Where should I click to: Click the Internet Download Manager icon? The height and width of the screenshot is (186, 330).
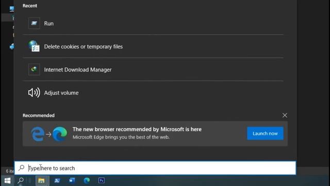(34, 69)
